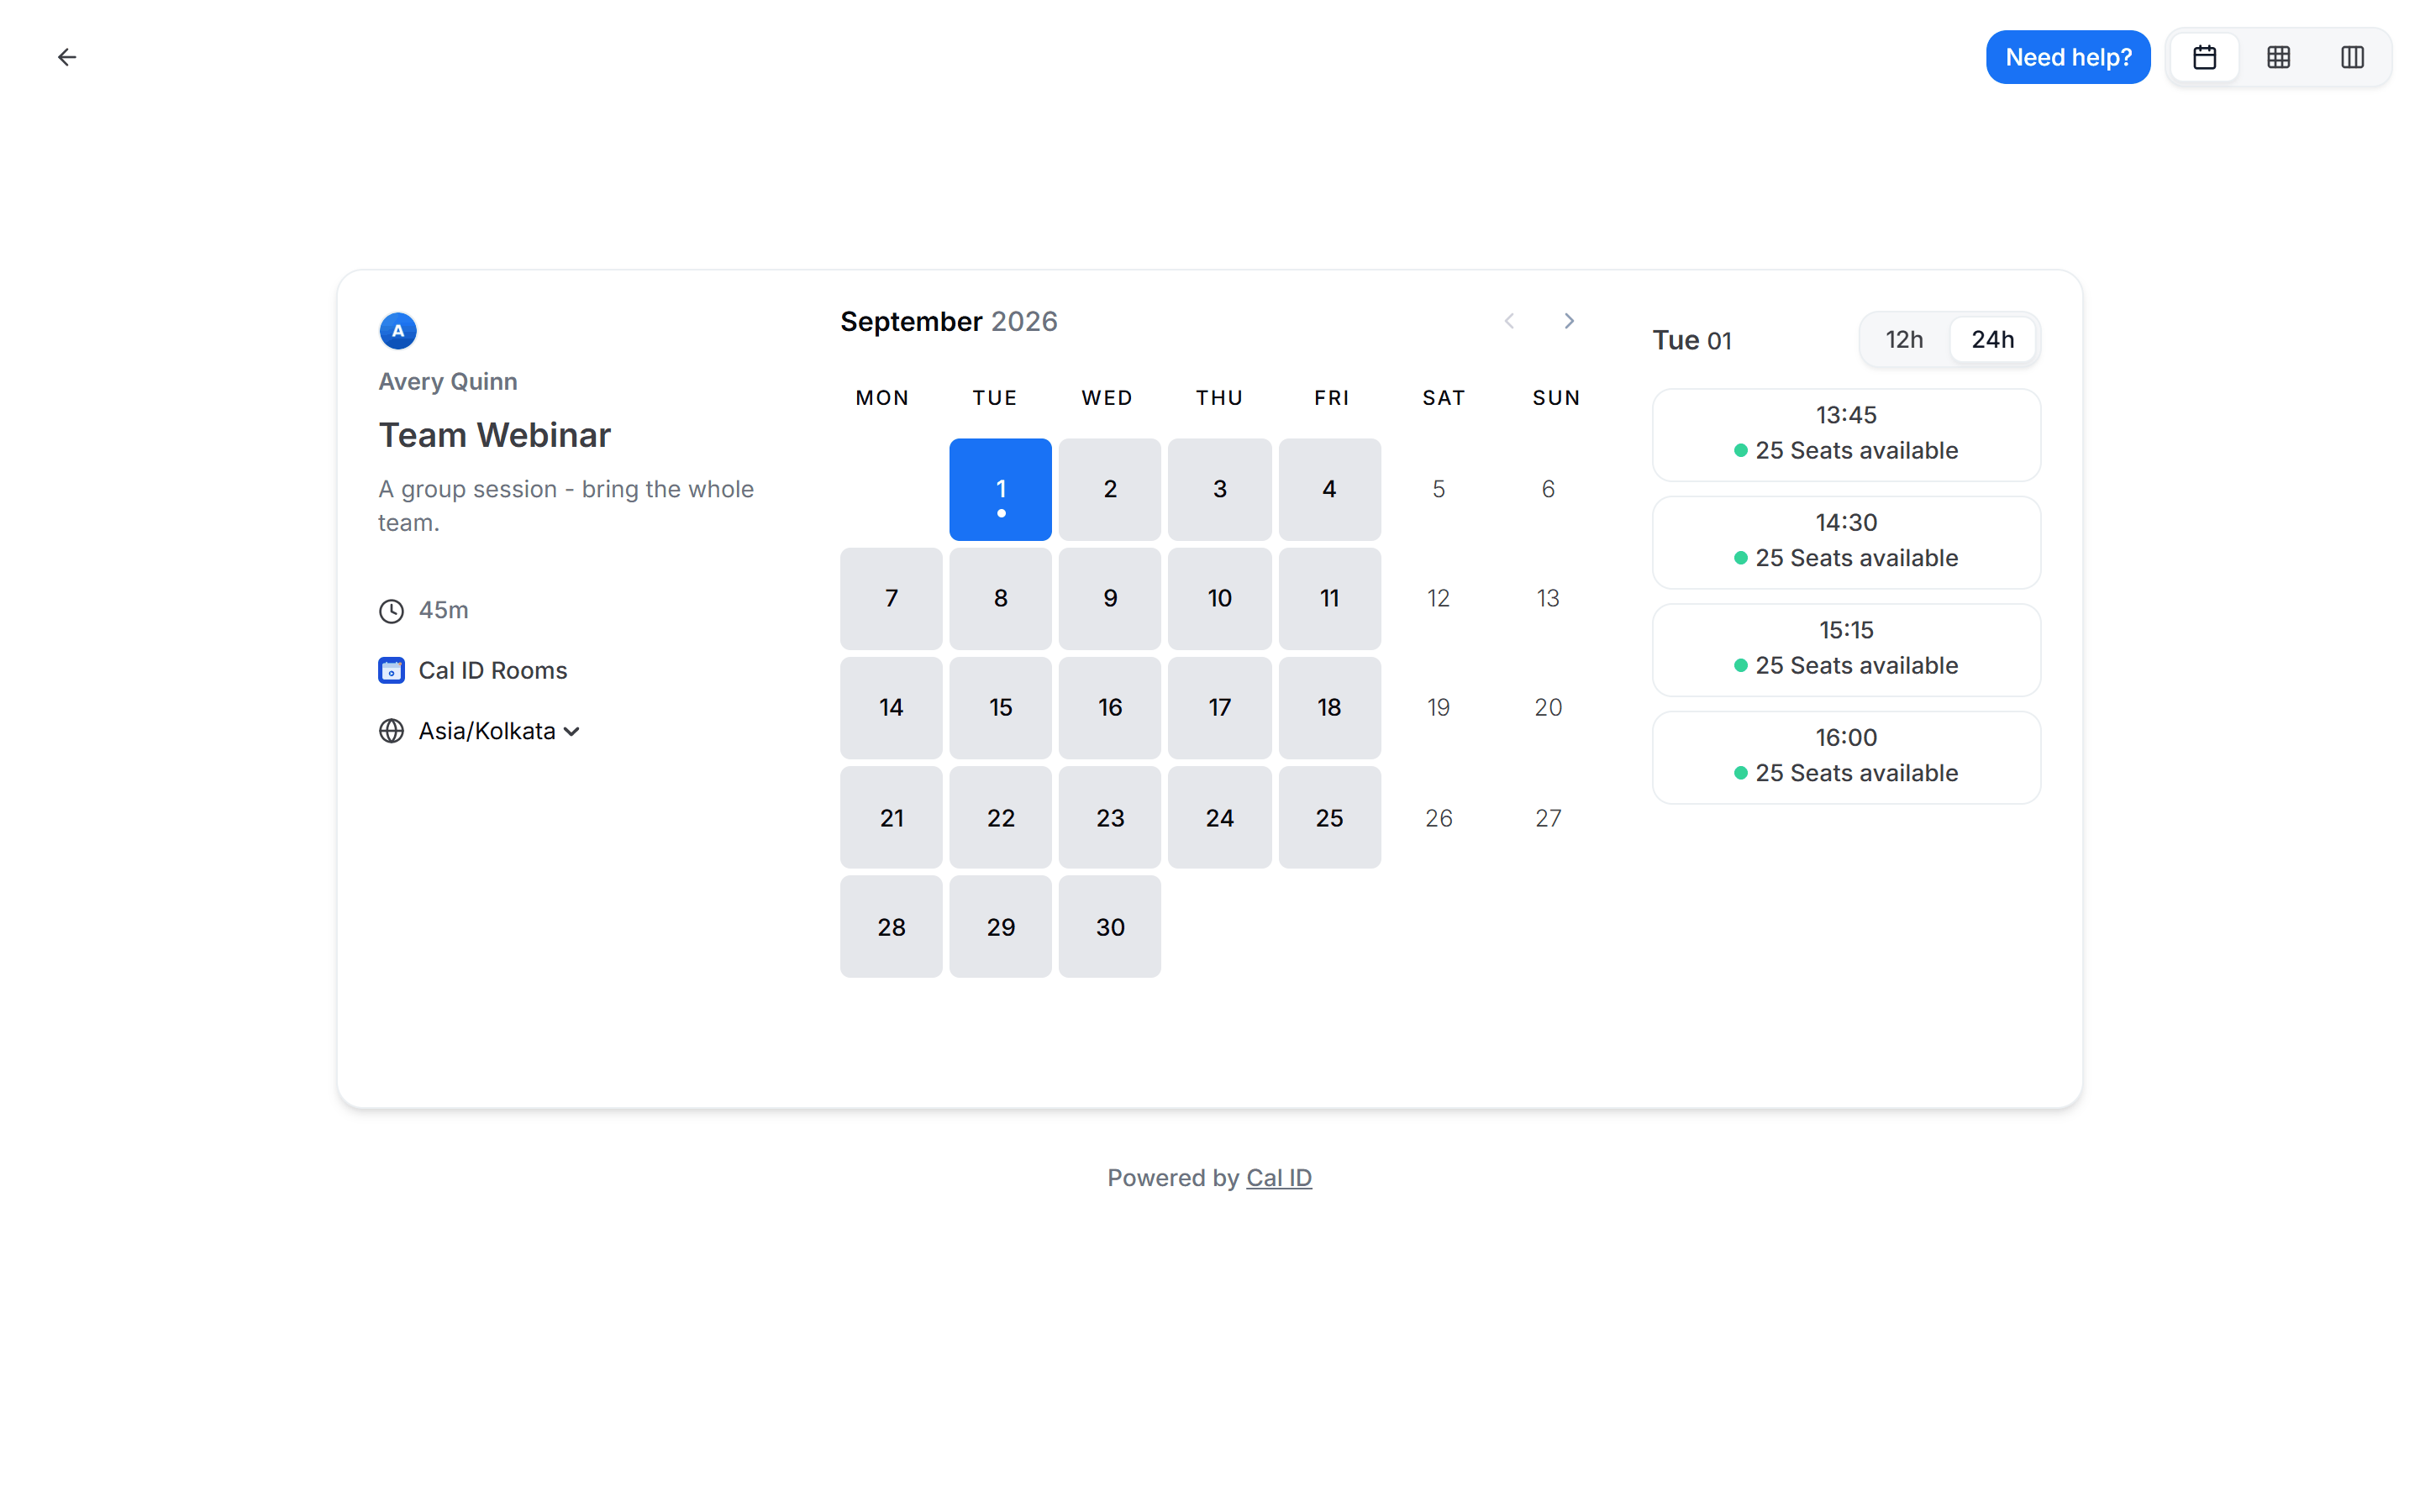
Task: Open the Need help? button
Action: click(2067, 57)
